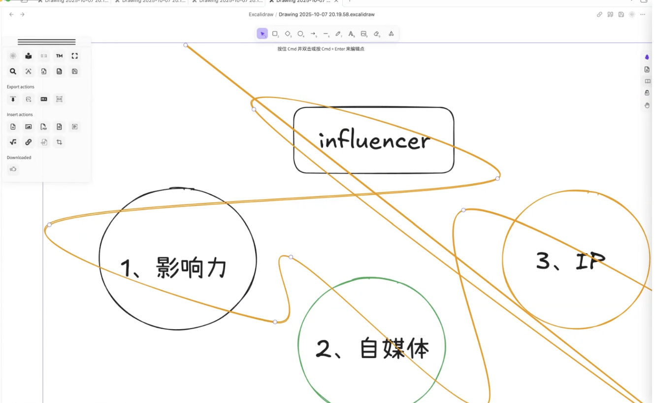Viewport: 656px width, 403px height.
Task: Click the crop icon in Insert actions
Action: pyautogui.click(x=59, y=142)
